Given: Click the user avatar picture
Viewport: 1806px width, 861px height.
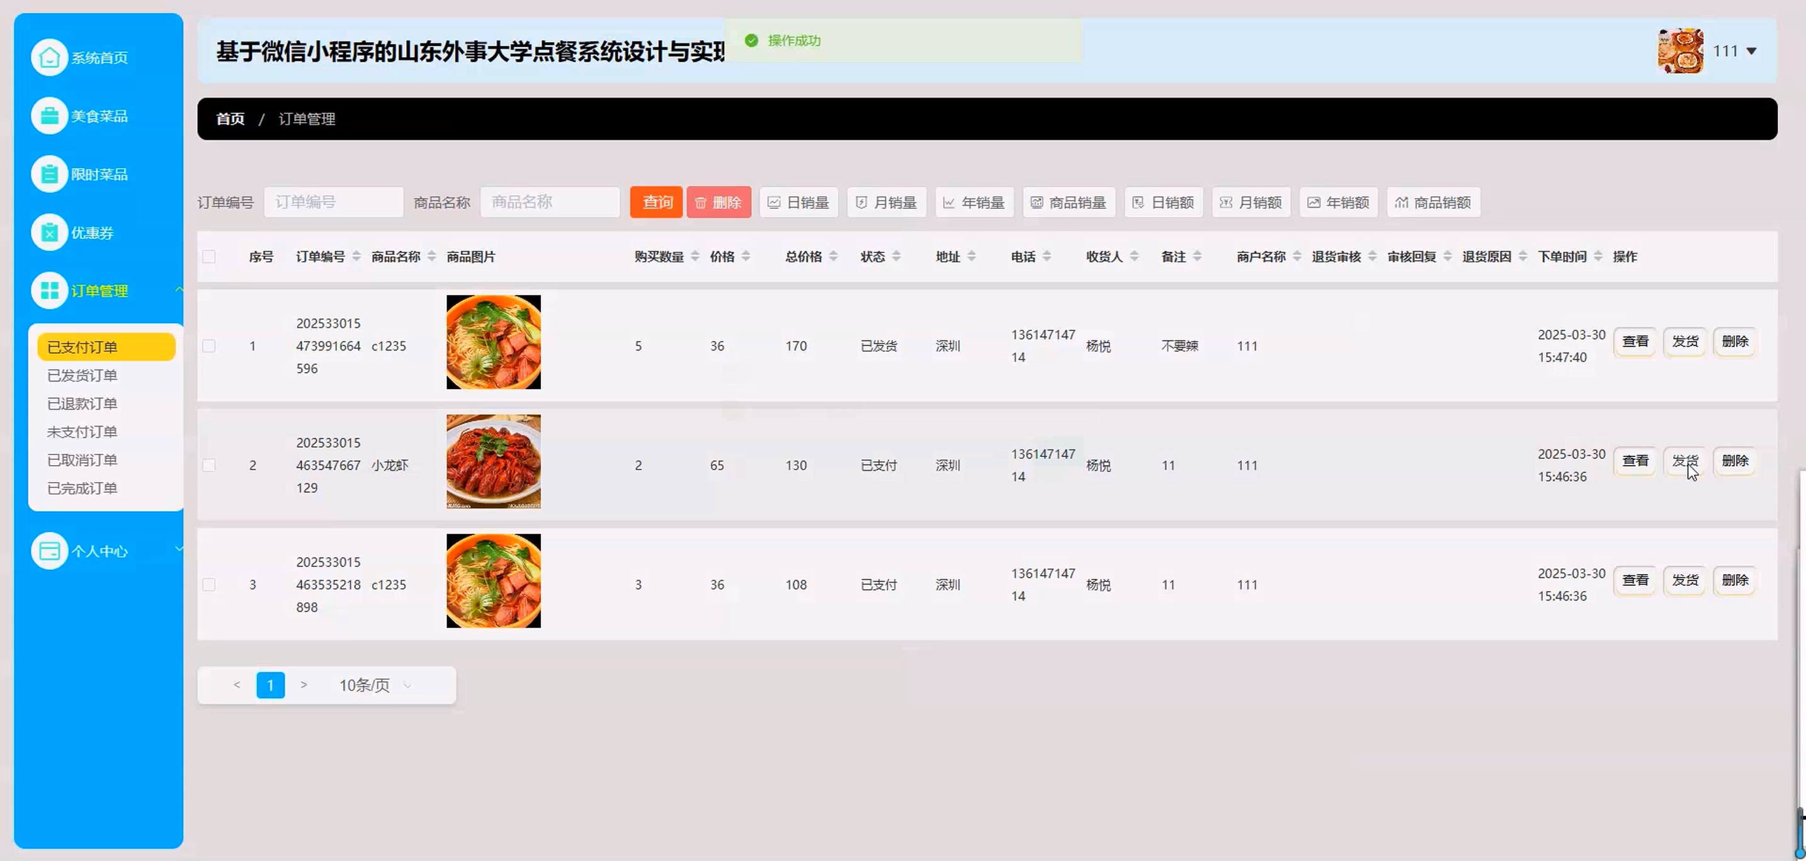Looking at the screenshot, I should click(x=1680, y=50).
